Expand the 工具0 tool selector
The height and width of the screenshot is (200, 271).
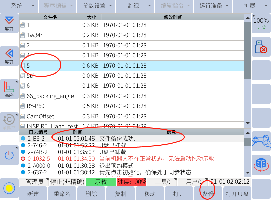[x=163, y=182]
